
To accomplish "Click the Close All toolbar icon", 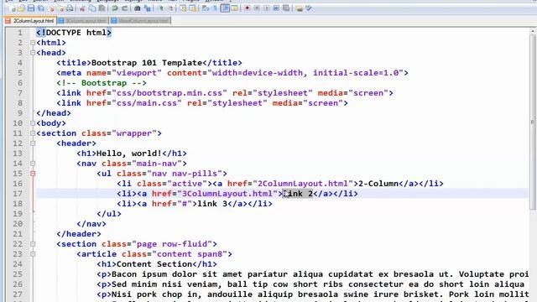I will (x=61, y=8).
